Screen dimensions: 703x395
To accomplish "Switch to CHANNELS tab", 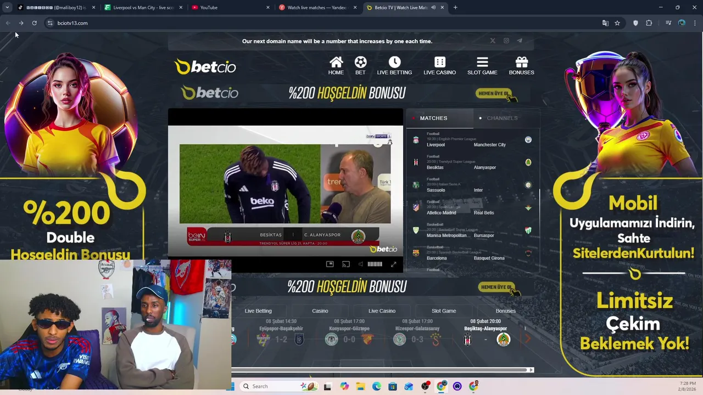I will point(502,118).
